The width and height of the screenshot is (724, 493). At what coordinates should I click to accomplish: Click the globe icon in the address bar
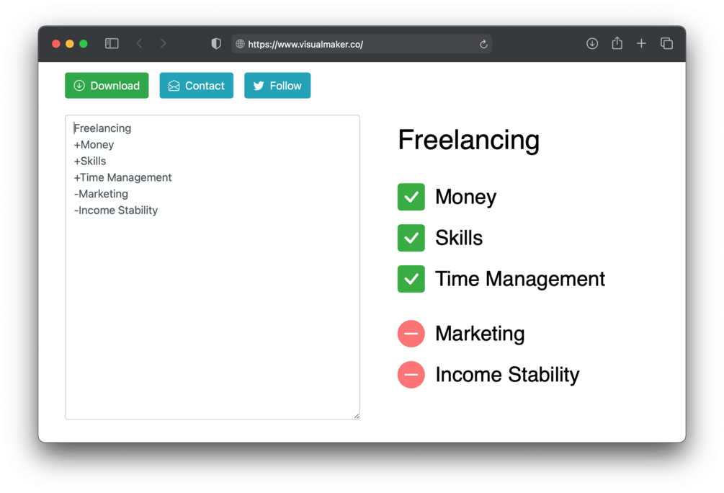(x=239, y=44)
